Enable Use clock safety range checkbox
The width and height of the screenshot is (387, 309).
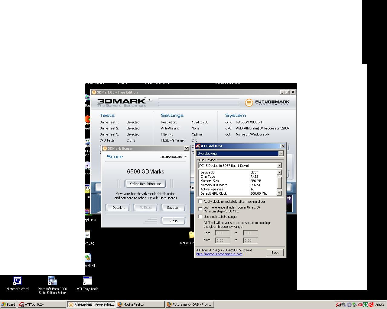[x=200, y=217]
